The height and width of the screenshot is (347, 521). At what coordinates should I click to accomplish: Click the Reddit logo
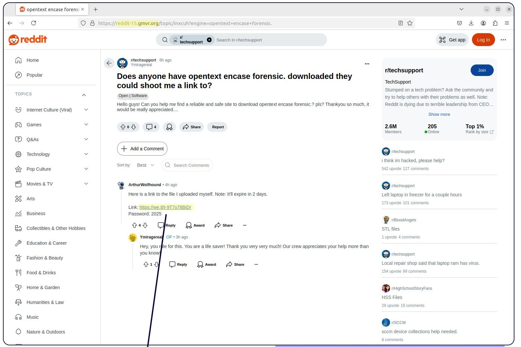click(x=28, y=40)
